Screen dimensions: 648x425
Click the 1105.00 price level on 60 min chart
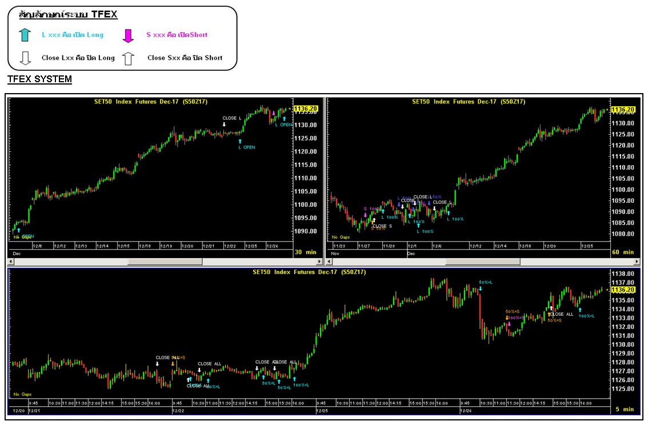[623, 178]
